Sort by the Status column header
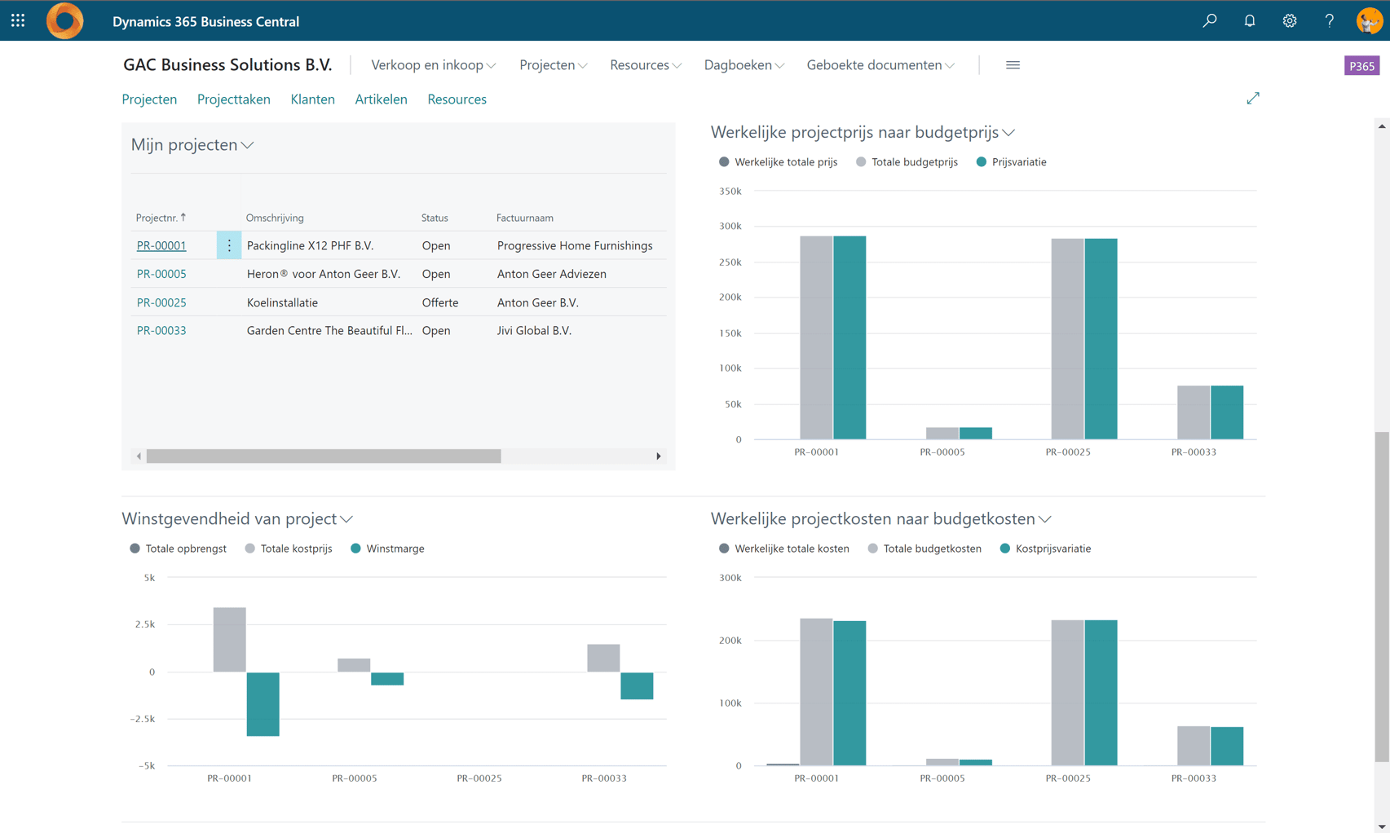 pyautogui.click(x=435, y=218)
